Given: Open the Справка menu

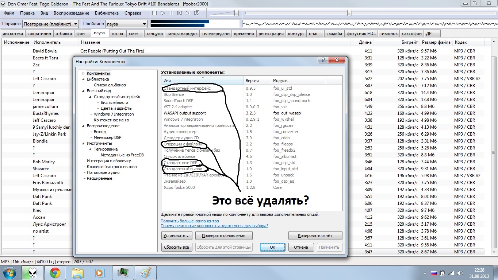Looking at the screenshot, I should [x=133, y=13].
